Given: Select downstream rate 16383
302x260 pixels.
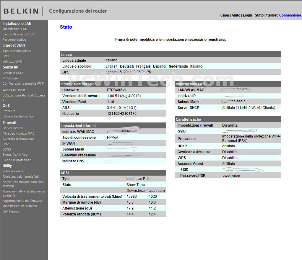Looking at the screenshot, I should [x=131, y=197].
